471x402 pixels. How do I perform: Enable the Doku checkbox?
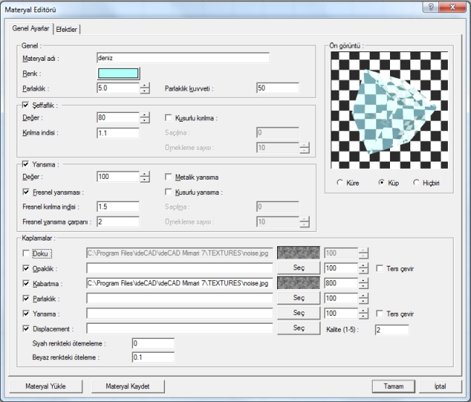[x=26, y=254]
